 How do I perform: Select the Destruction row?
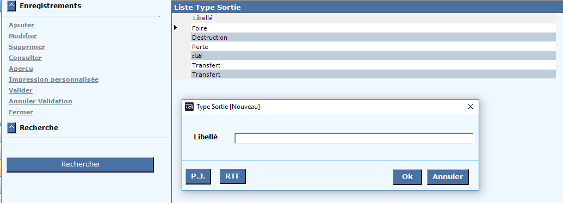click(x=373, y=38)
